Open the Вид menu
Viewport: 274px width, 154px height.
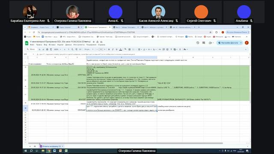click(x=45, y=45)
